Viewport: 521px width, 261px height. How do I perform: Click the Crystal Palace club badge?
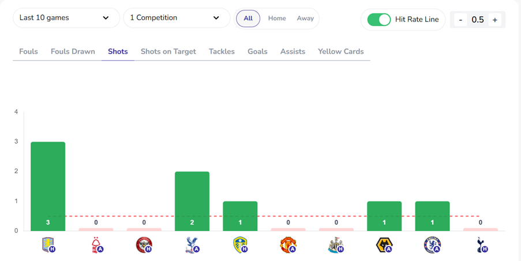point(192,245)
